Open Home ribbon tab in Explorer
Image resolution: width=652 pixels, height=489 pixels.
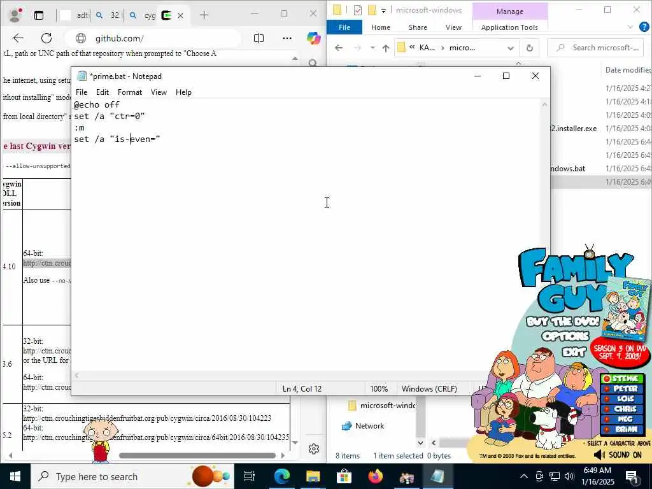(x=381, y=27)
